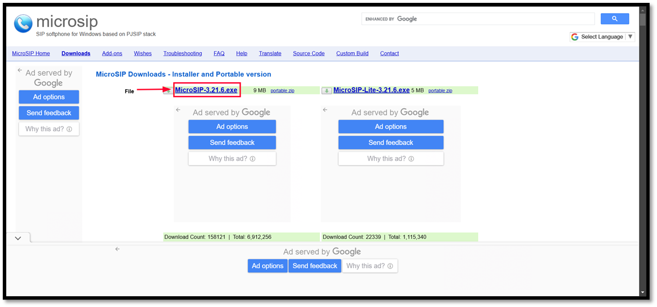Go to the Troubleshooting page
This screenshot has height=307, width=657.
pos(182,53)
